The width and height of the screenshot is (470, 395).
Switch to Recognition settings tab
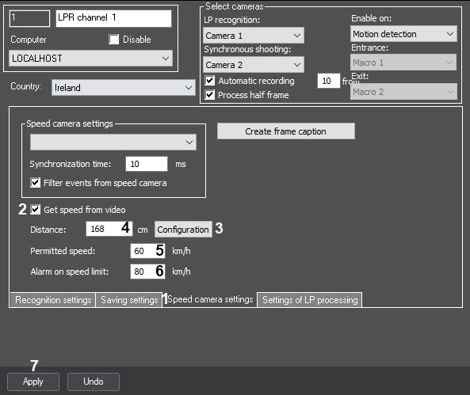coord(53,300)
